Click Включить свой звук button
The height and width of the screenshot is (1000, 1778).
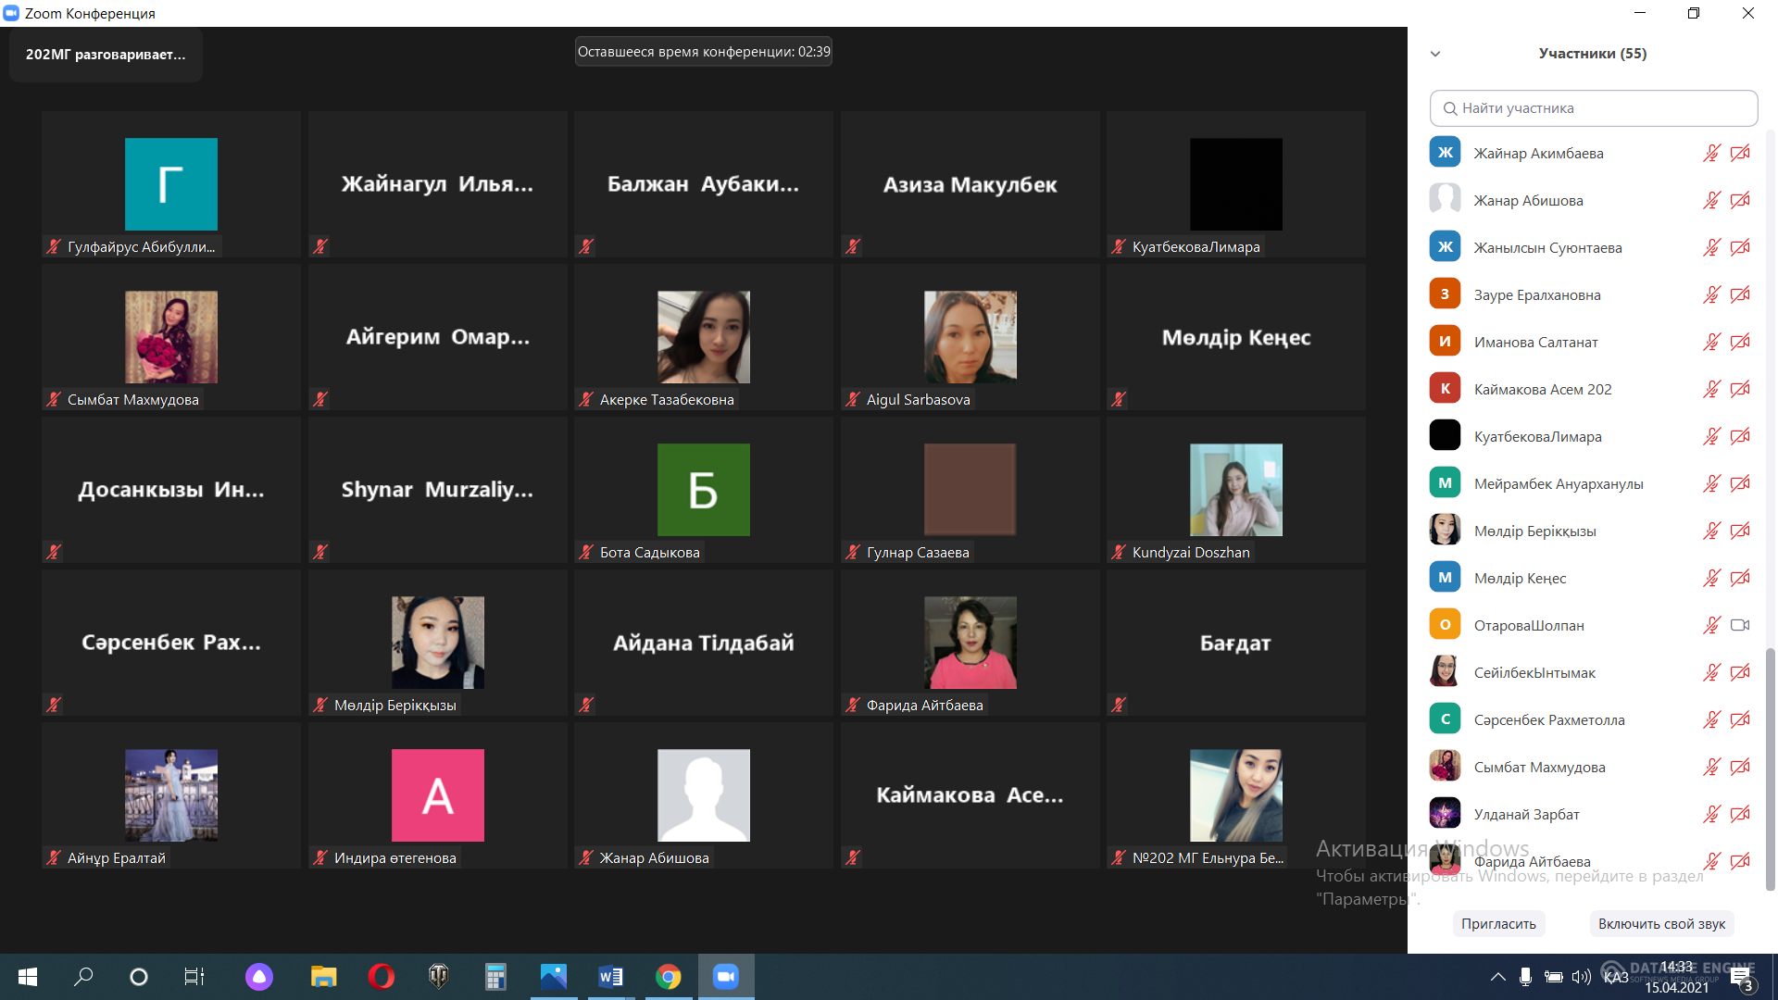click(1661, 923)
